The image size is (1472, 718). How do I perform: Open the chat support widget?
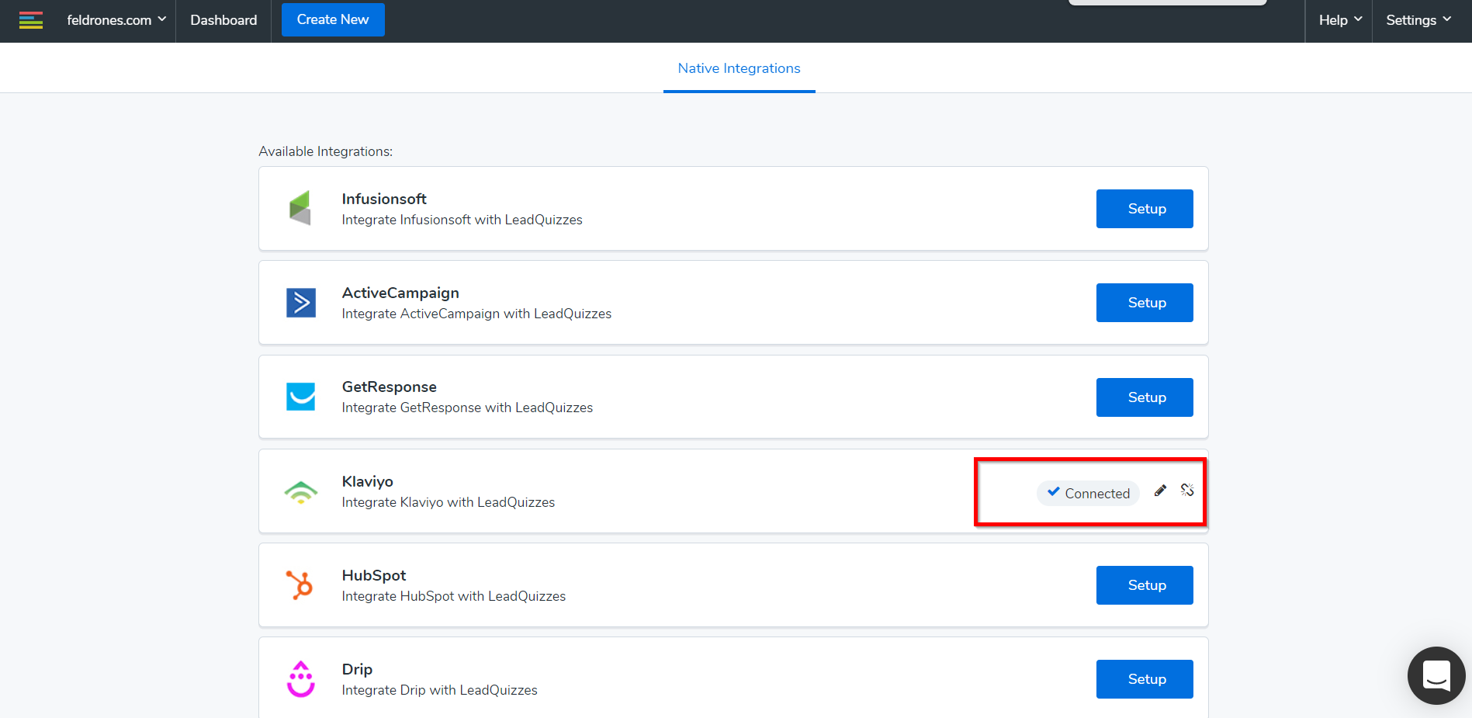tap(1436, 675)
